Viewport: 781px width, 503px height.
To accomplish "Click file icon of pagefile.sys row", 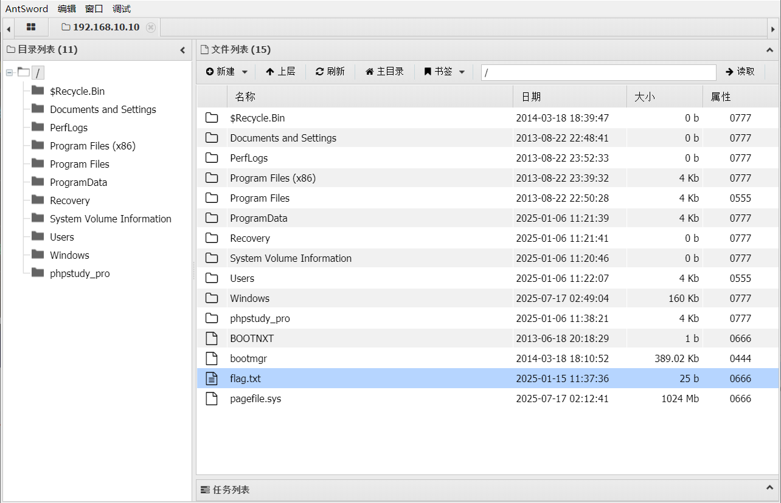I will [x=212, y=399].
